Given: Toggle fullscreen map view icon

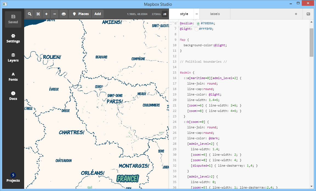Looking at the screenshot, I should coord(38,14).
